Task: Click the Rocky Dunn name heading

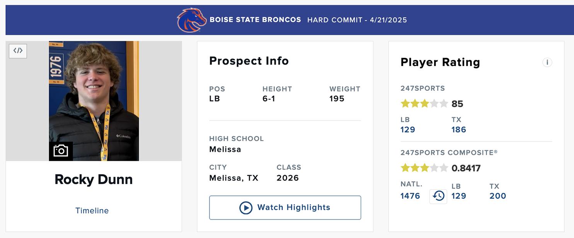Action: pyautogui.click(x=94, y=179)
